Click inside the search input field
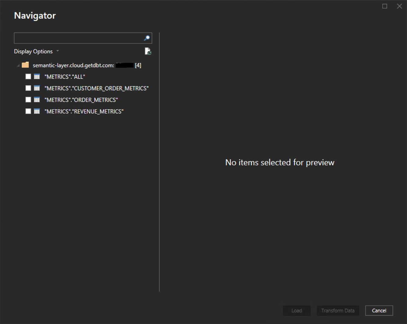The height and width of the screenshot is (324, 407). tap(76, 38)
